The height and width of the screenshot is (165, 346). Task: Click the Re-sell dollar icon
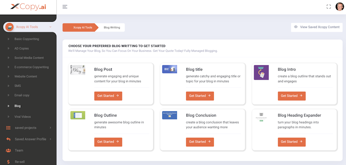tap(8, 161)
